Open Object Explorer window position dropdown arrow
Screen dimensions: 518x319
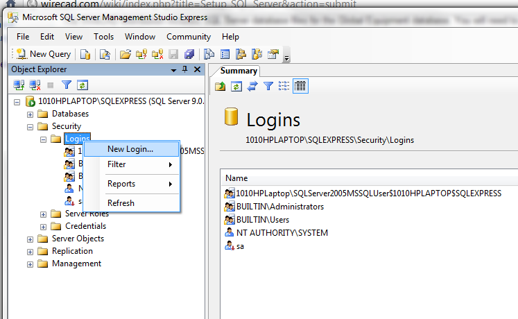[x=173, y=70]
